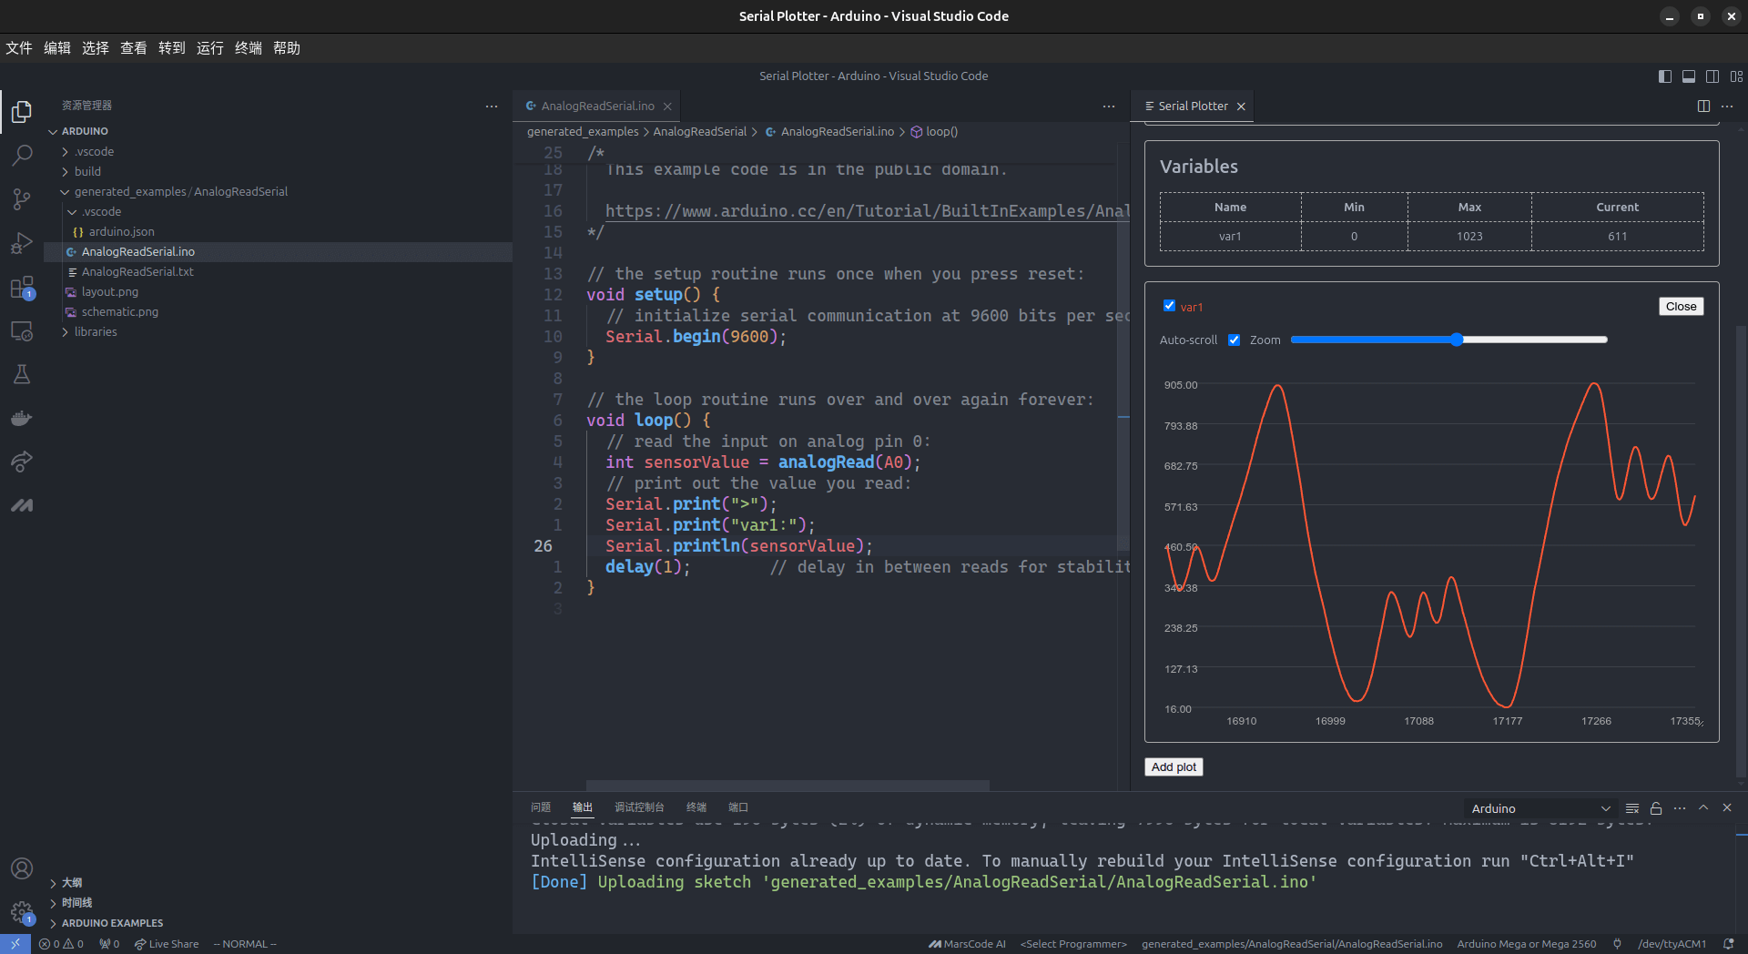1748x954 pixels.
Task: Toggle output scroll lock icon
Action: pos(1656,808)
